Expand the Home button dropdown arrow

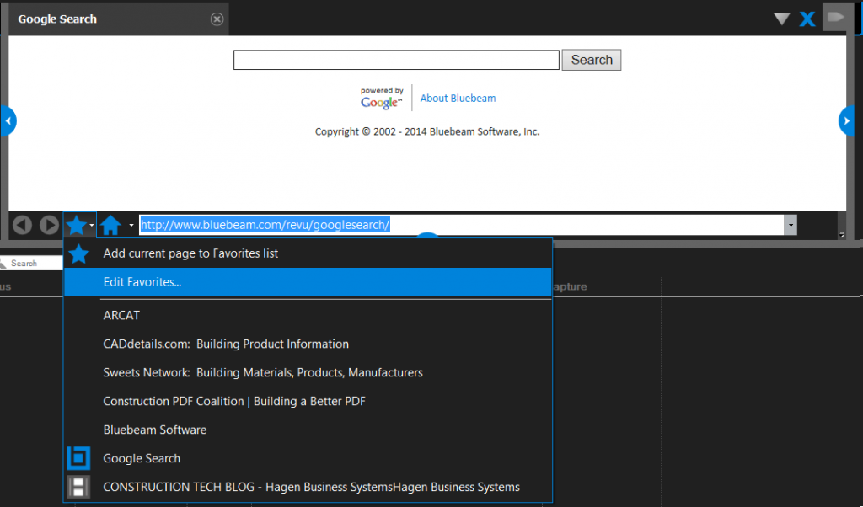click(131, 225)
